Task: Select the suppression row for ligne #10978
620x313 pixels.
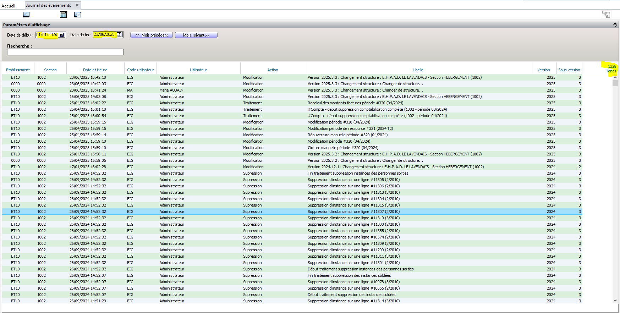Action: pos(292,282)
